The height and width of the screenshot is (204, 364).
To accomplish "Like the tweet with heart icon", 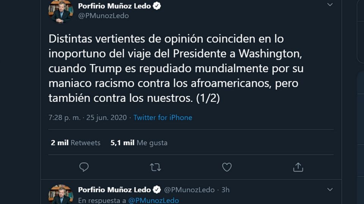I will click(x=227, y=167).
